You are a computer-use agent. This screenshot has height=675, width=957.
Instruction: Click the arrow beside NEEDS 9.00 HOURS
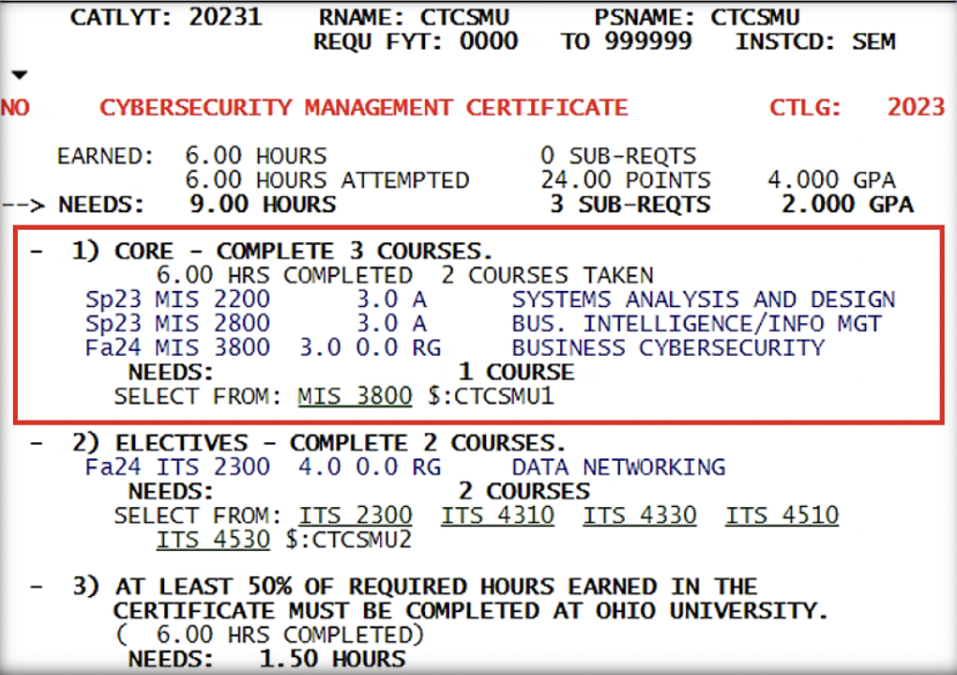coord(25,205)
